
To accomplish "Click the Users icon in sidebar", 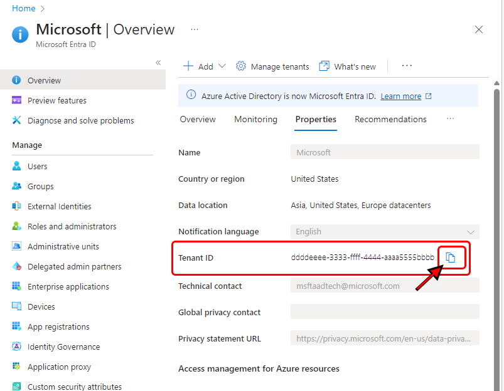I will (x=17, y=166).
